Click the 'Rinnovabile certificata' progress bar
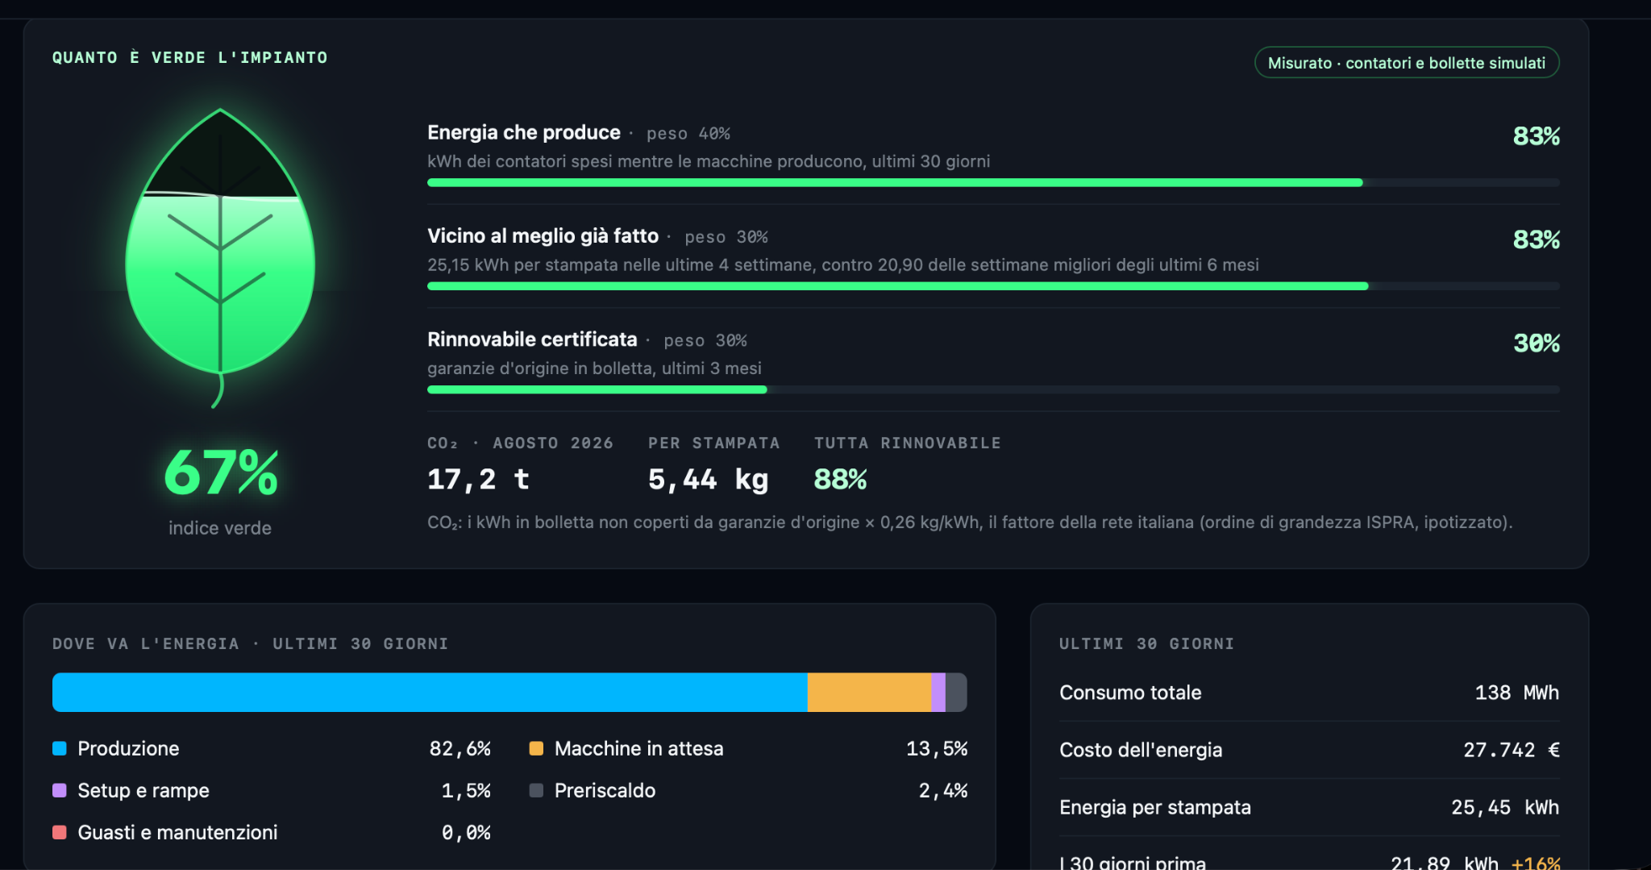Screen dimensions: 1651x870 (x=993, y=389)
